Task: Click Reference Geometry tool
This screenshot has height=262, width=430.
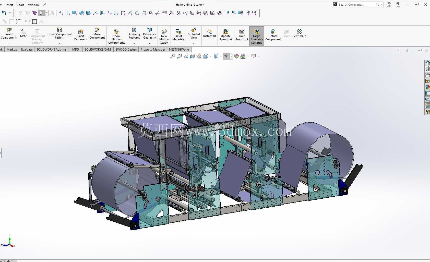Action: click(x=149, y=33)
